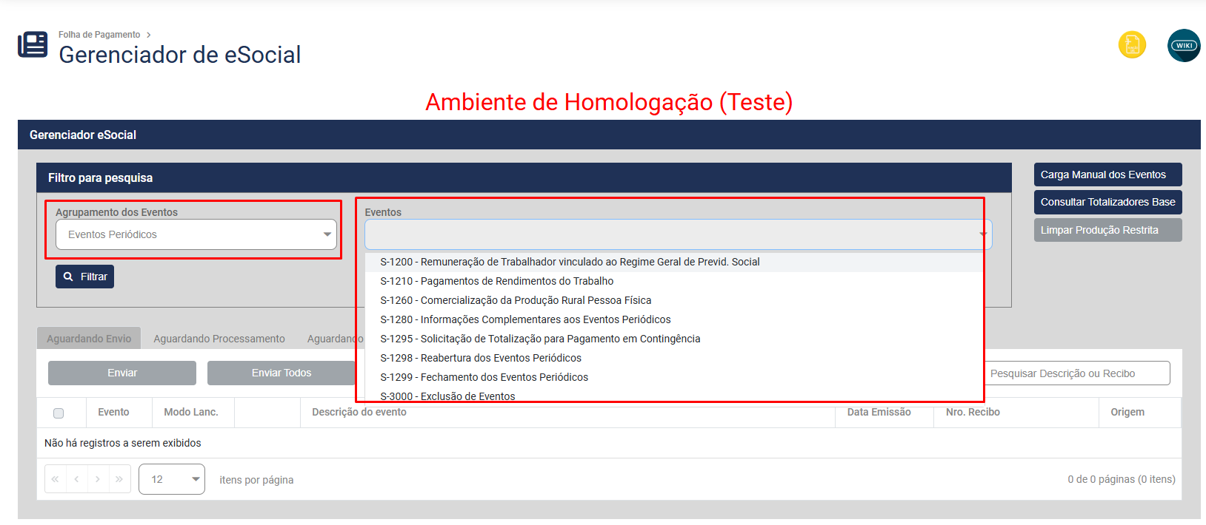This screenshot has width=1206, height=525.
Task: Select S-3000 Exclusão de Eventos option
Action: (x=674, y=396)
